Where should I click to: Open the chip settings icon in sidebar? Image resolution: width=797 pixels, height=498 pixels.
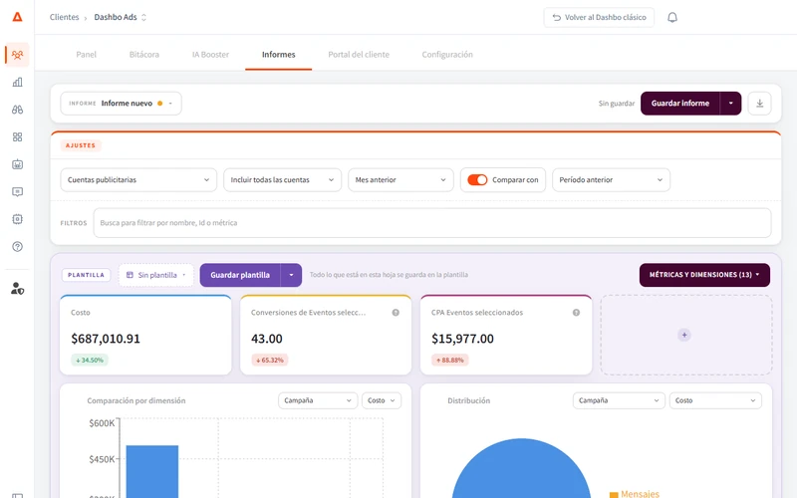click(x=17, y=219)
